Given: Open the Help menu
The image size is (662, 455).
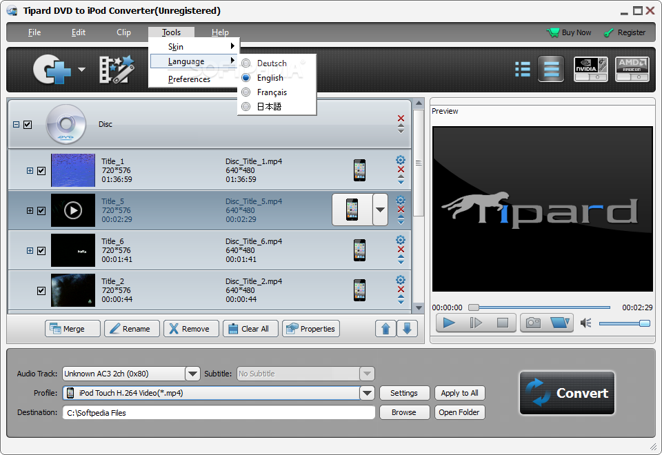Looking at the screenshot, I should click(220, 32).
